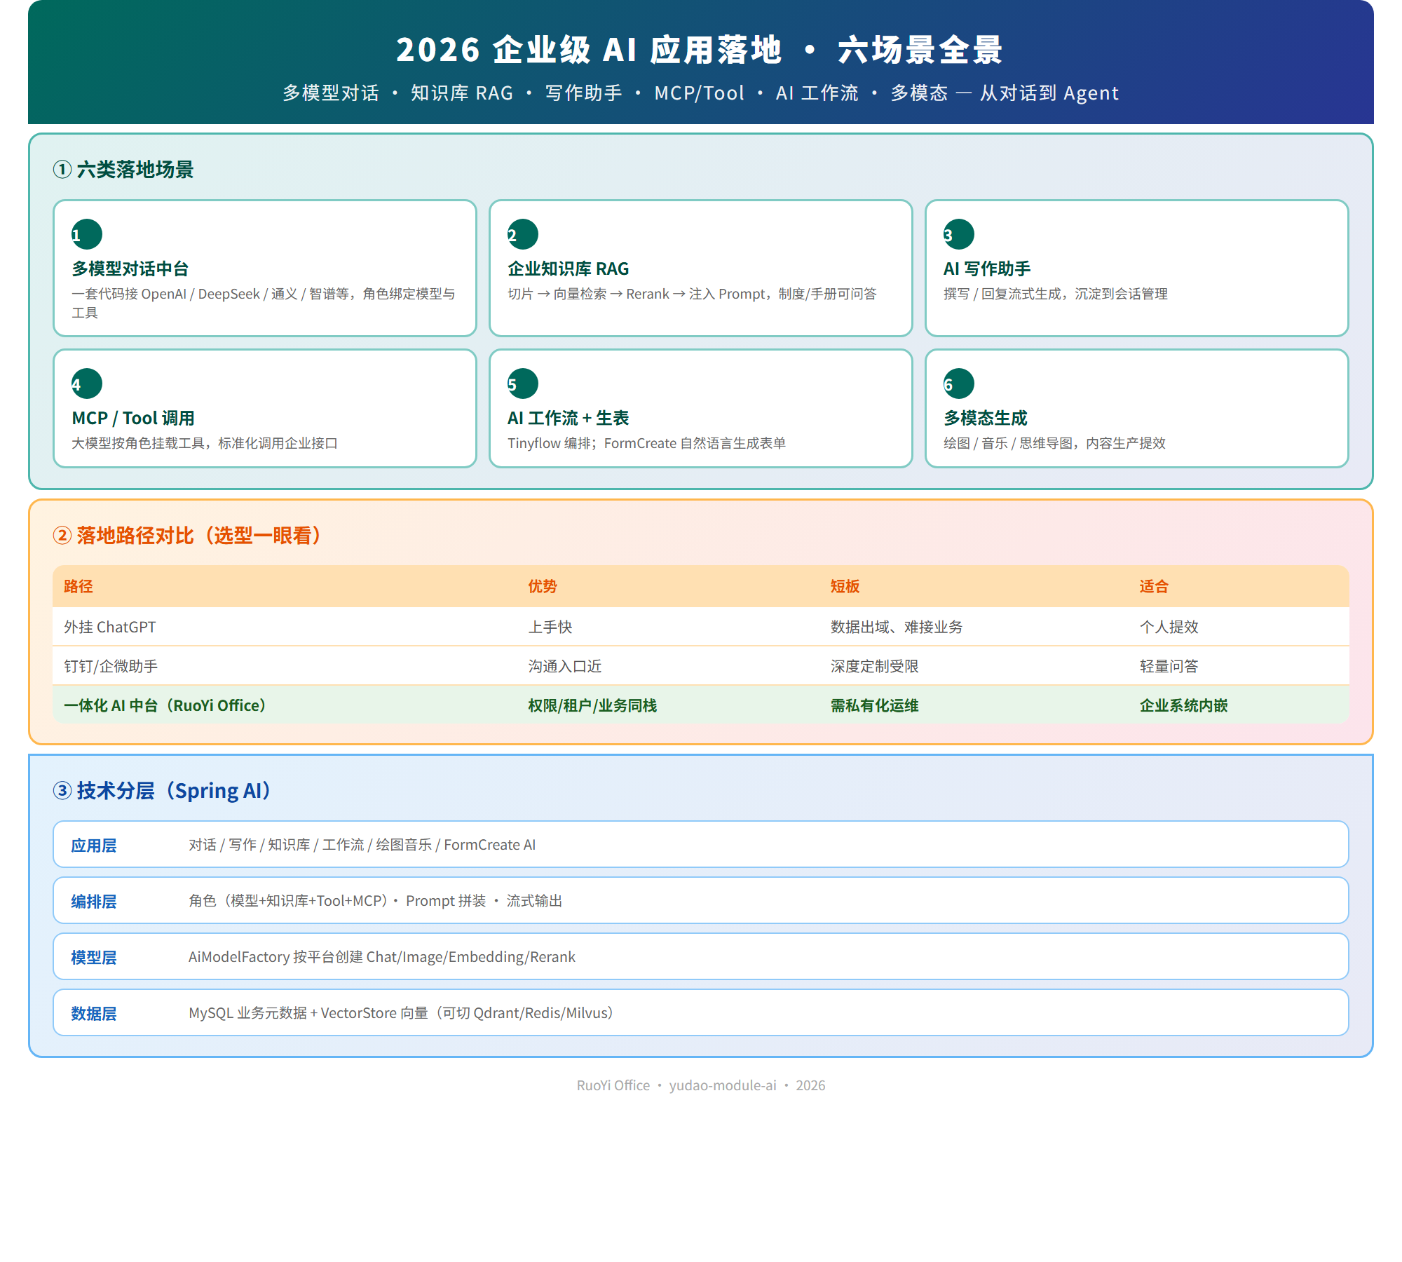Click the description mentioning Rerank → 注入 Prompt
This screenshot has width=1402, height=1262.
(x=692, y=294)
